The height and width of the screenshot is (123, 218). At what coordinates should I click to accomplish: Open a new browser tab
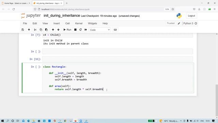point(67,3)
